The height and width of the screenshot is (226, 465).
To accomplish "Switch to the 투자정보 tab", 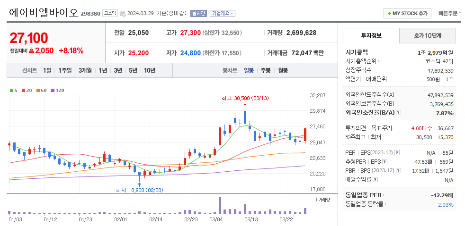I will click(x=371, y=36).
